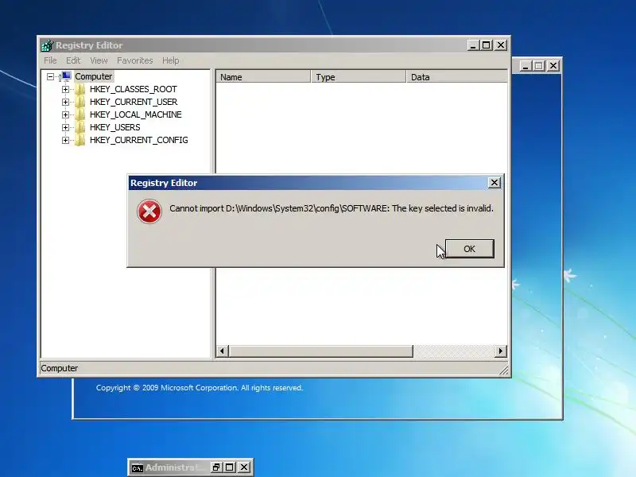Click the HKEY_CURRENT_USER folder icon
The width and height of the screenshot is (636, 477).
click(80, 102)
